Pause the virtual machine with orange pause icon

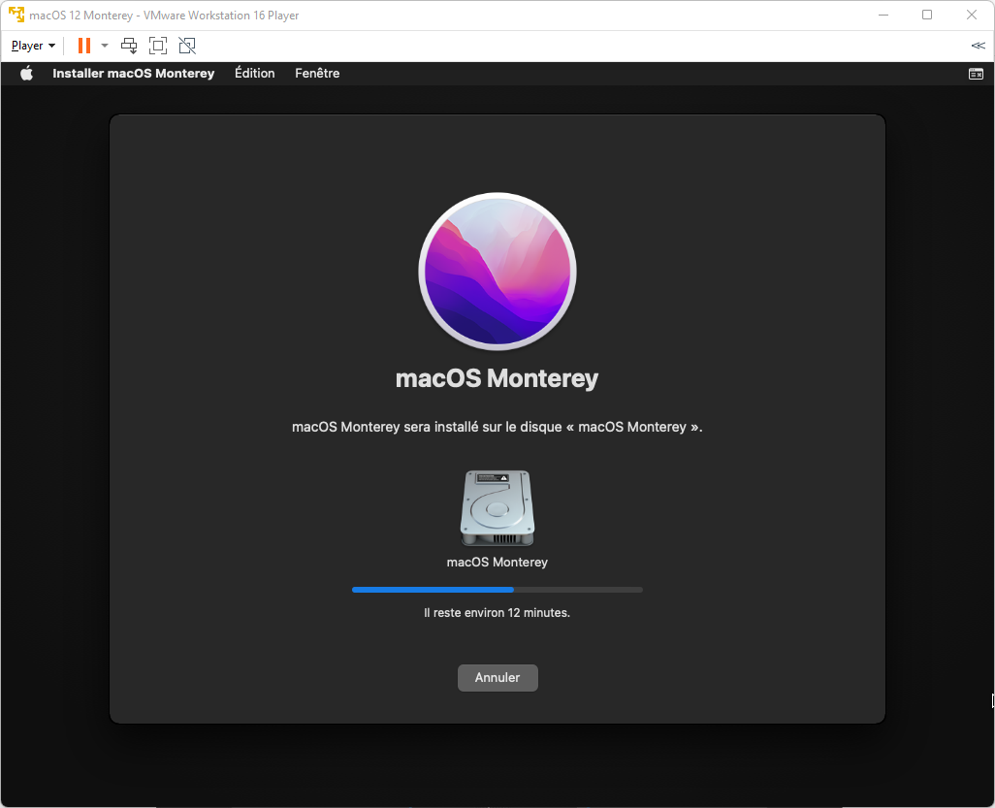pyautogui.click(x=83, y=46)
